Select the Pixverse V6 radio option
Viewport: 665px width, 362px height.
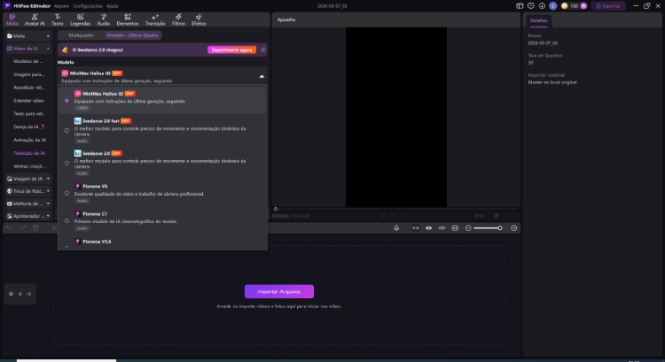point(66,193)
